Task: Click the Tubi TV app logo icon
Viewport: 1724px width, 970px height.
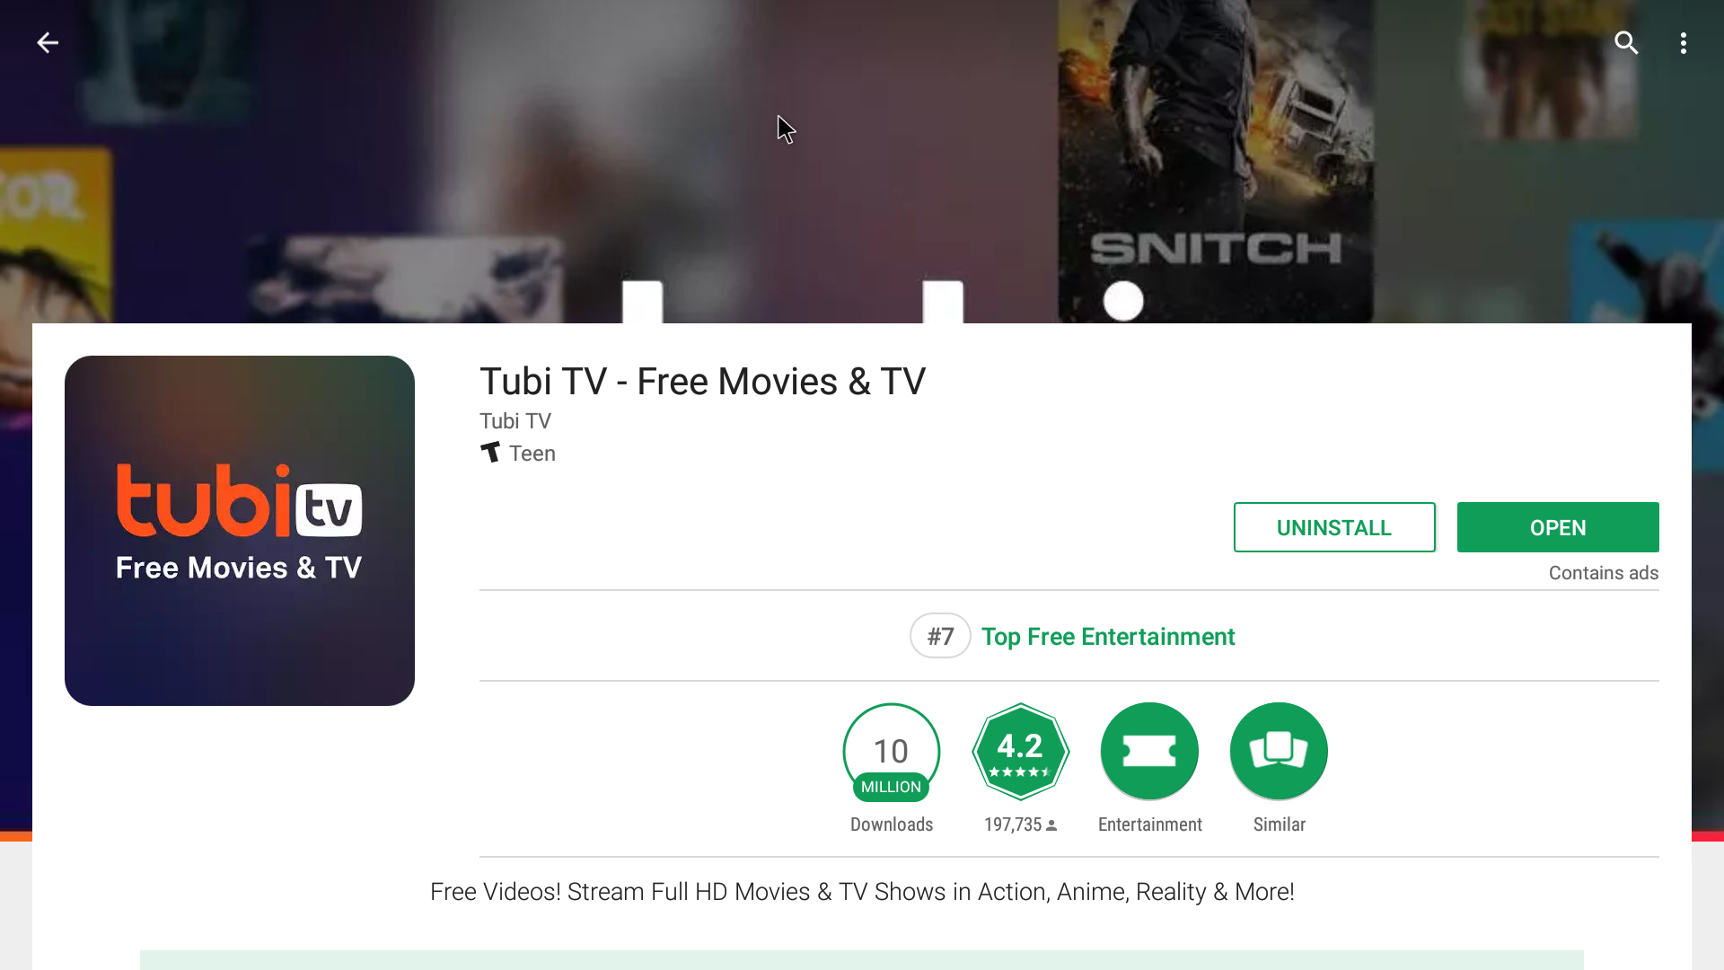Action: point(239,531)
